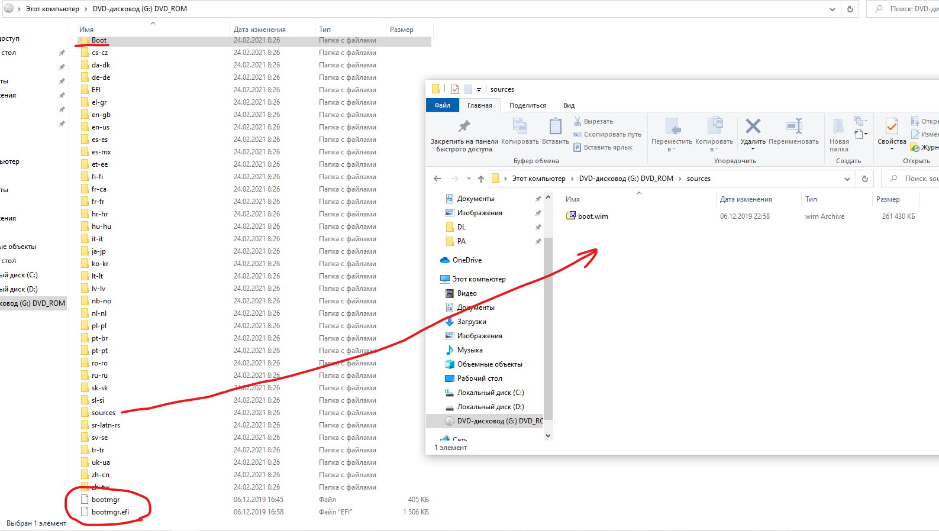The width and height of the screenshot is (939, 531).
Task: Select the boot.wim file
Action: coord(593,216)
